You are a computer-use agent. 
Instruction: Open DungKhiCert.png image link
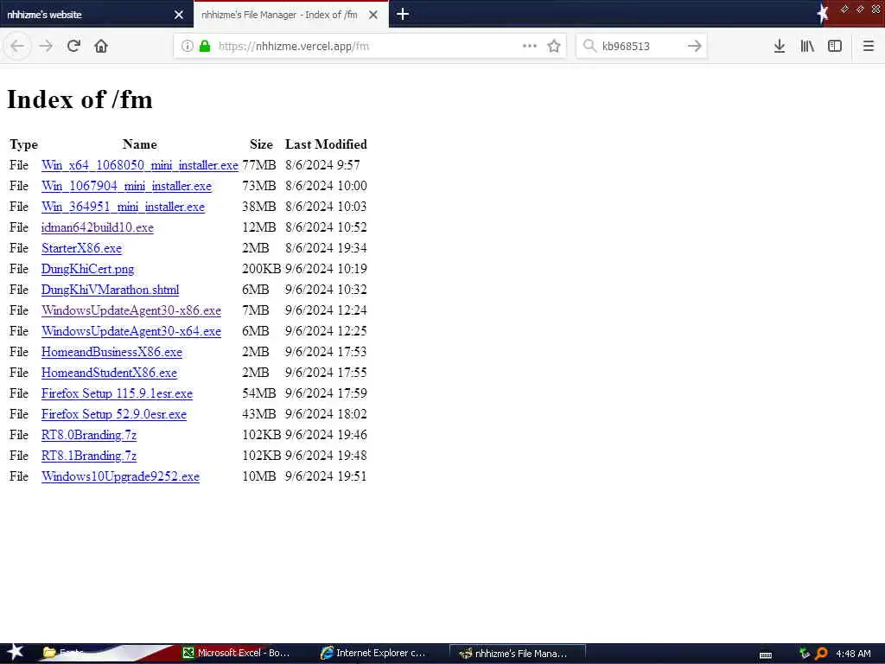pyautogui.click(x=87, y=269)
